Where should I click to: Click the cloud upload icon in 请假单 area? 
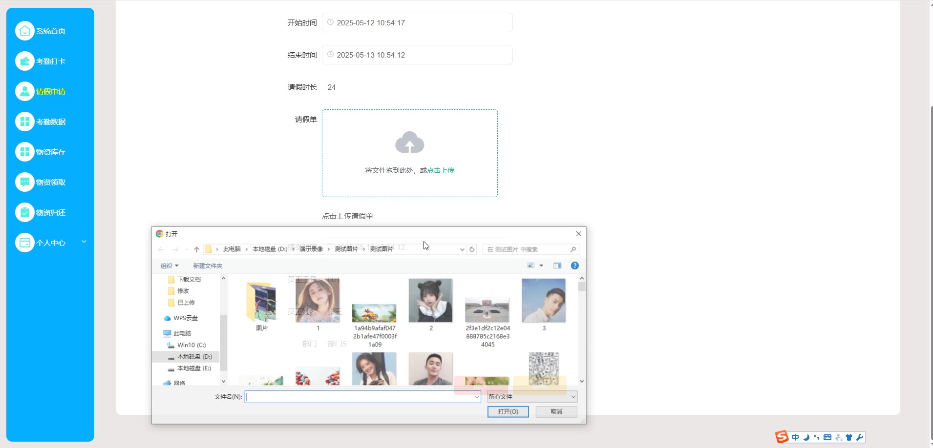409,142
